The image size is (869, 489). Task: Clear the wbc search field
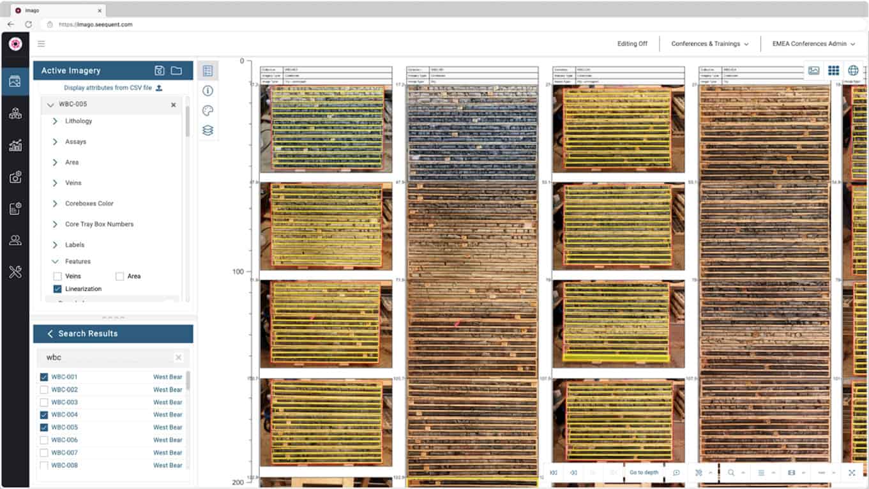[x=178, y=357]
